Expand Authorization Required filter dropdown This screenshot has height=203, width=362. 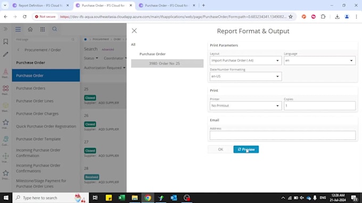104,68
